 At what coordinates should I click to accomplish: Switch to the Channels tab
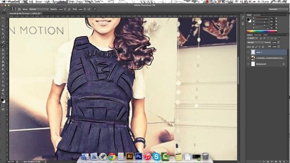[x=258, y=35]
